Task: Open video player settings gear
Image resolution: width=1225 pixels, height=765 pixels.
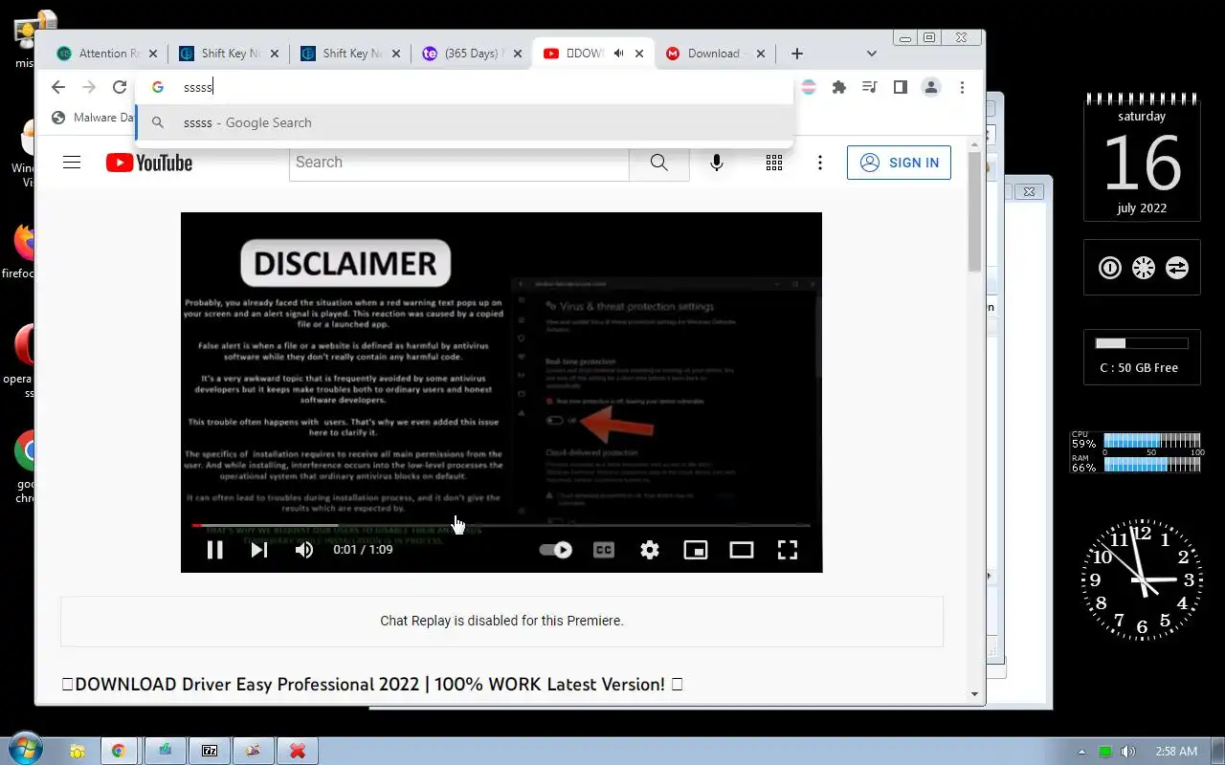Action: tap(650, 550)
